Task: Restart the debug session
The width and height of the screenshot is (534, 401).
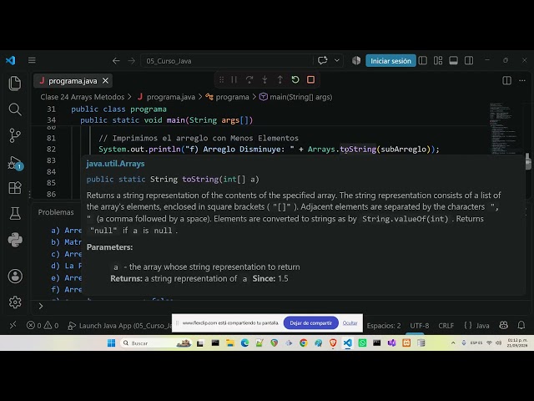Action: pos(295,80)
